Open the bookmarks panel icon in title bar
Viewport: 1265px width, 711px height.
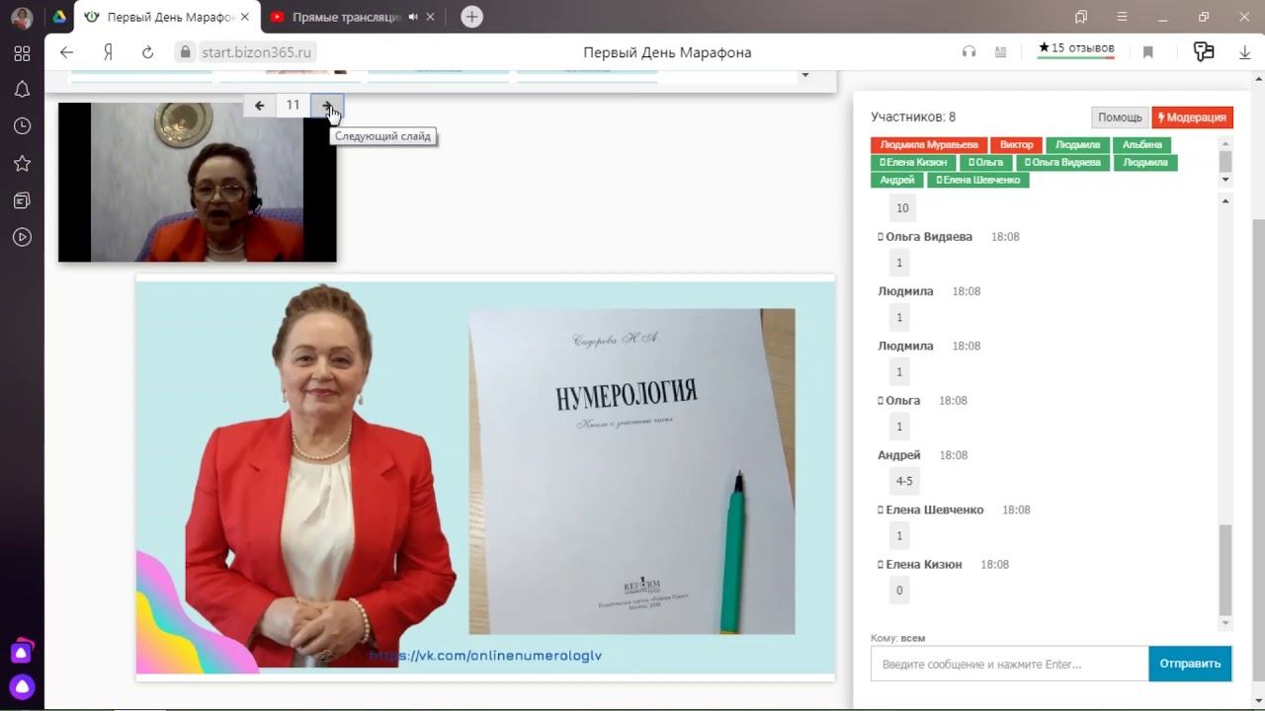pos(1081,17)
